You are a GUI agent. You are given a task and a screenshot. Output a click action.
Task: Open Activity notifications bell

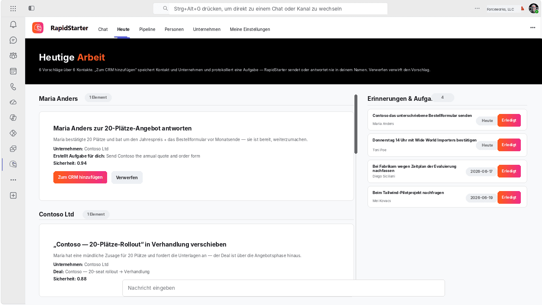[x=13, y=25]
